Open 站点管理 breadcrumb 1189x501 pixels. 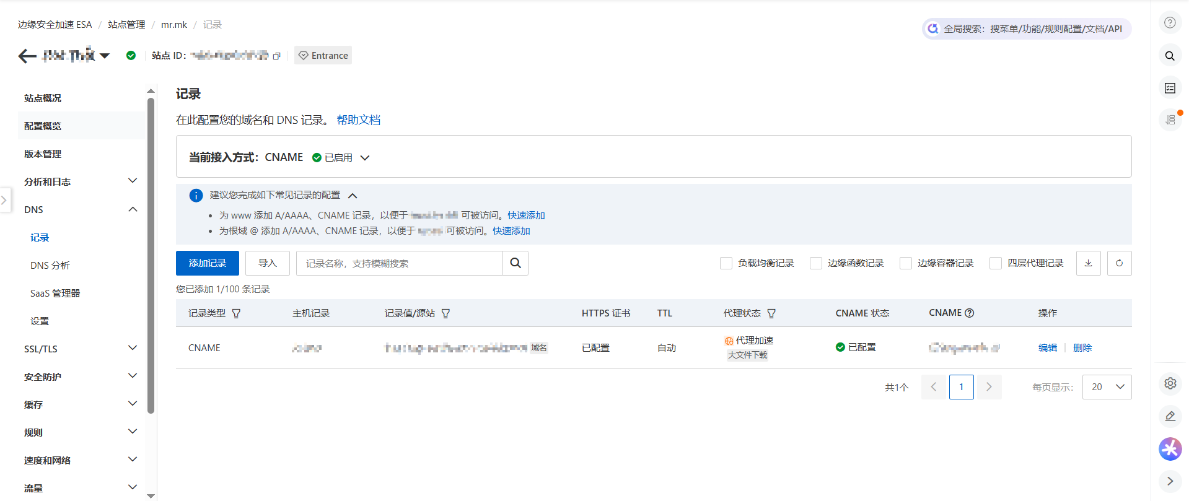[x=126, y=24]
